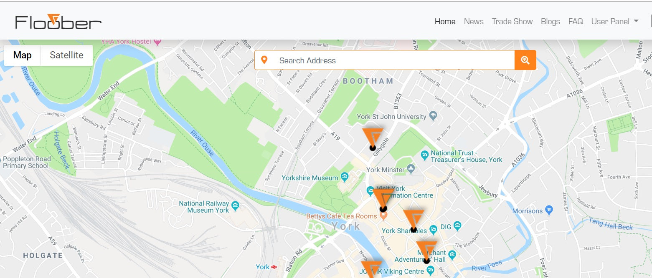
Task: Go to the News page
Action: 474,22
